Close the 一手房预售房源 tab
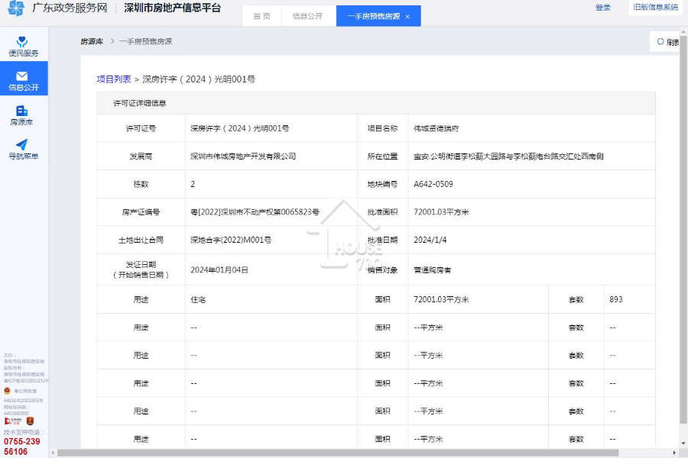 tap(407, 17)
